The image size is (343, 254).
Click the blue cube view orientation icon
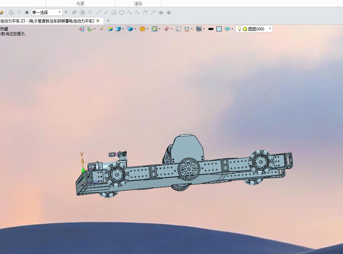pyautogui.click(x=130, y=29)
